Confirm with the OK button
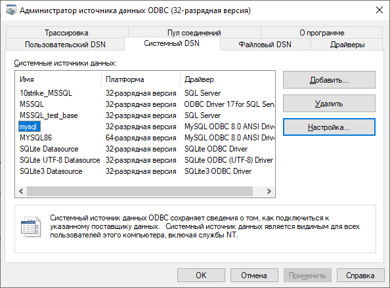The width and height of the screenshot is (390, 288). (x=201, y=276)
